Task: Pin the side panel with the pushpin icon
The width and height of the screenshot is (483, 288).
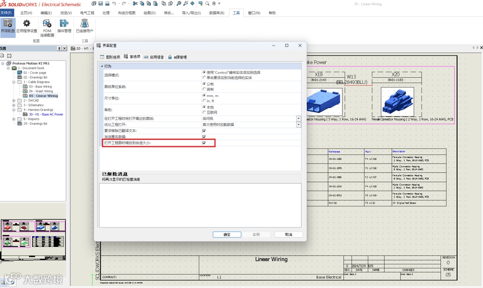Action: 59,48
